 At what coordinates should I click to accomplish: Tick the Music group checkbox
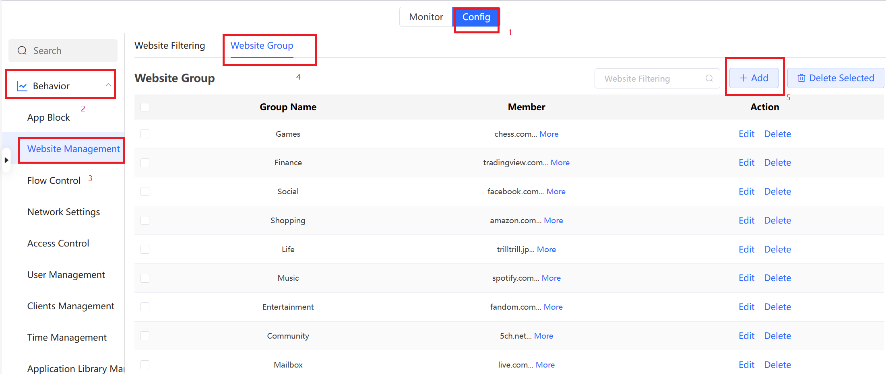pyautogui.click(x=145, y=278)
